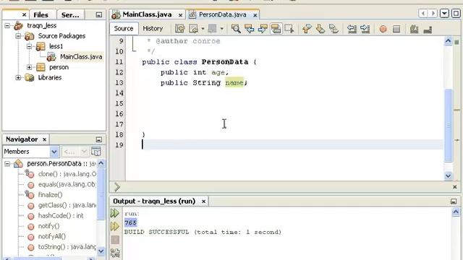Select toString() method in Navigator
The height and width of the screenshot is (260, 463).
67,247
